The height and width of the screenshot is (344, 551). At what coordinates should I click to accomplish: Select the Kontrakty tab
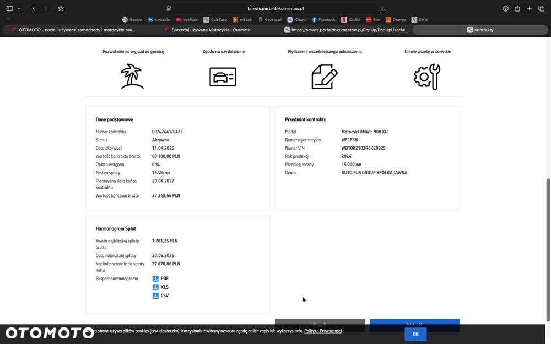coord(480,30)
